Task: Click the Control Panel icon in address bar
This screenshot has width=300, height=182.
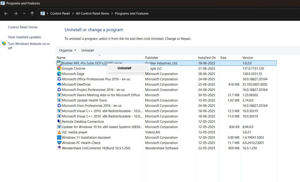Action: pos(43,13)
